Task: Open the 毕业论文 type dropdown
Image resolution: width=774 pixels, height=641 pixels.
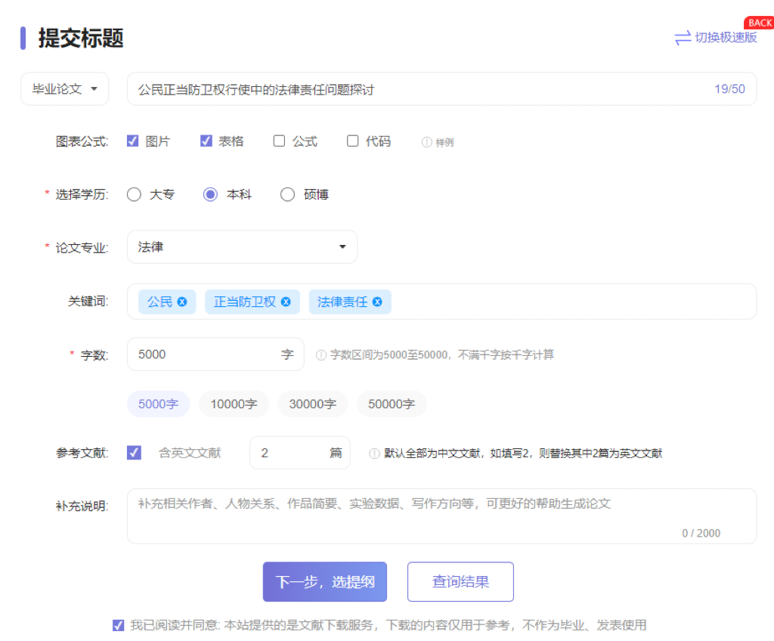Action: coord(65,89)
